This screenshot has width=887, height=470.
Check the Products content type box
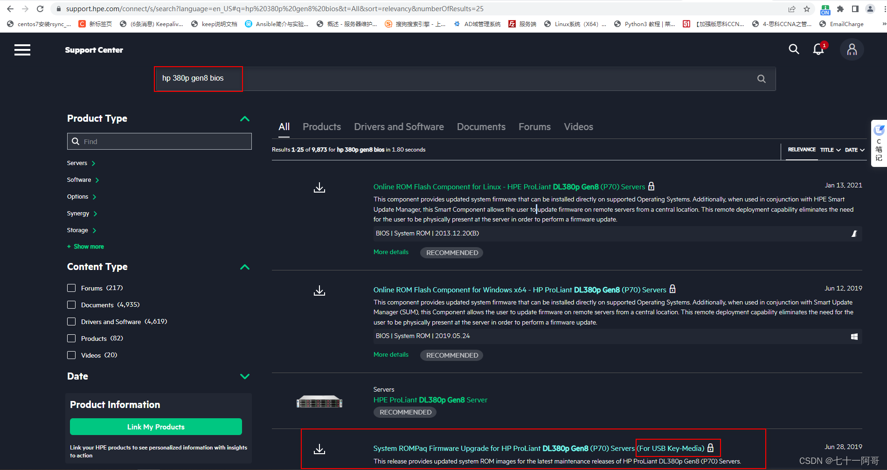(71, 339)
